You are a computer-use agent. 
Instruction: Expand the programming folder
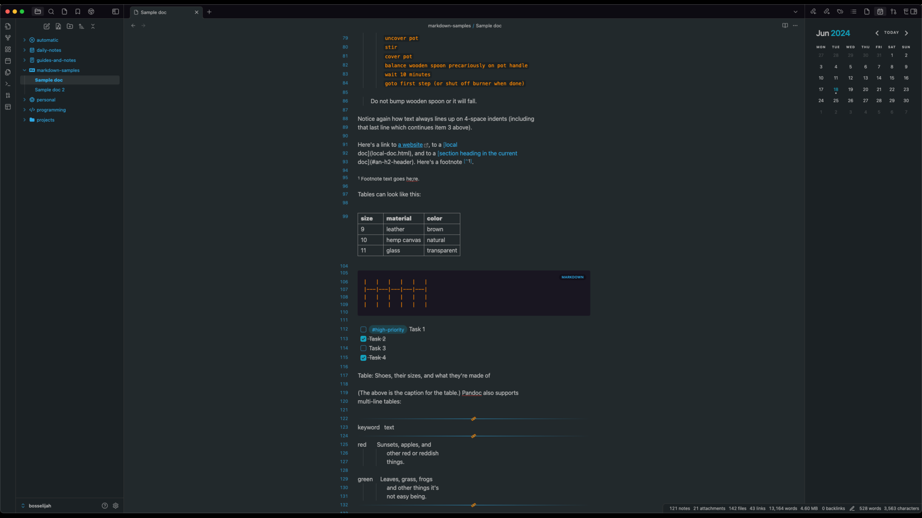(24, 110)
